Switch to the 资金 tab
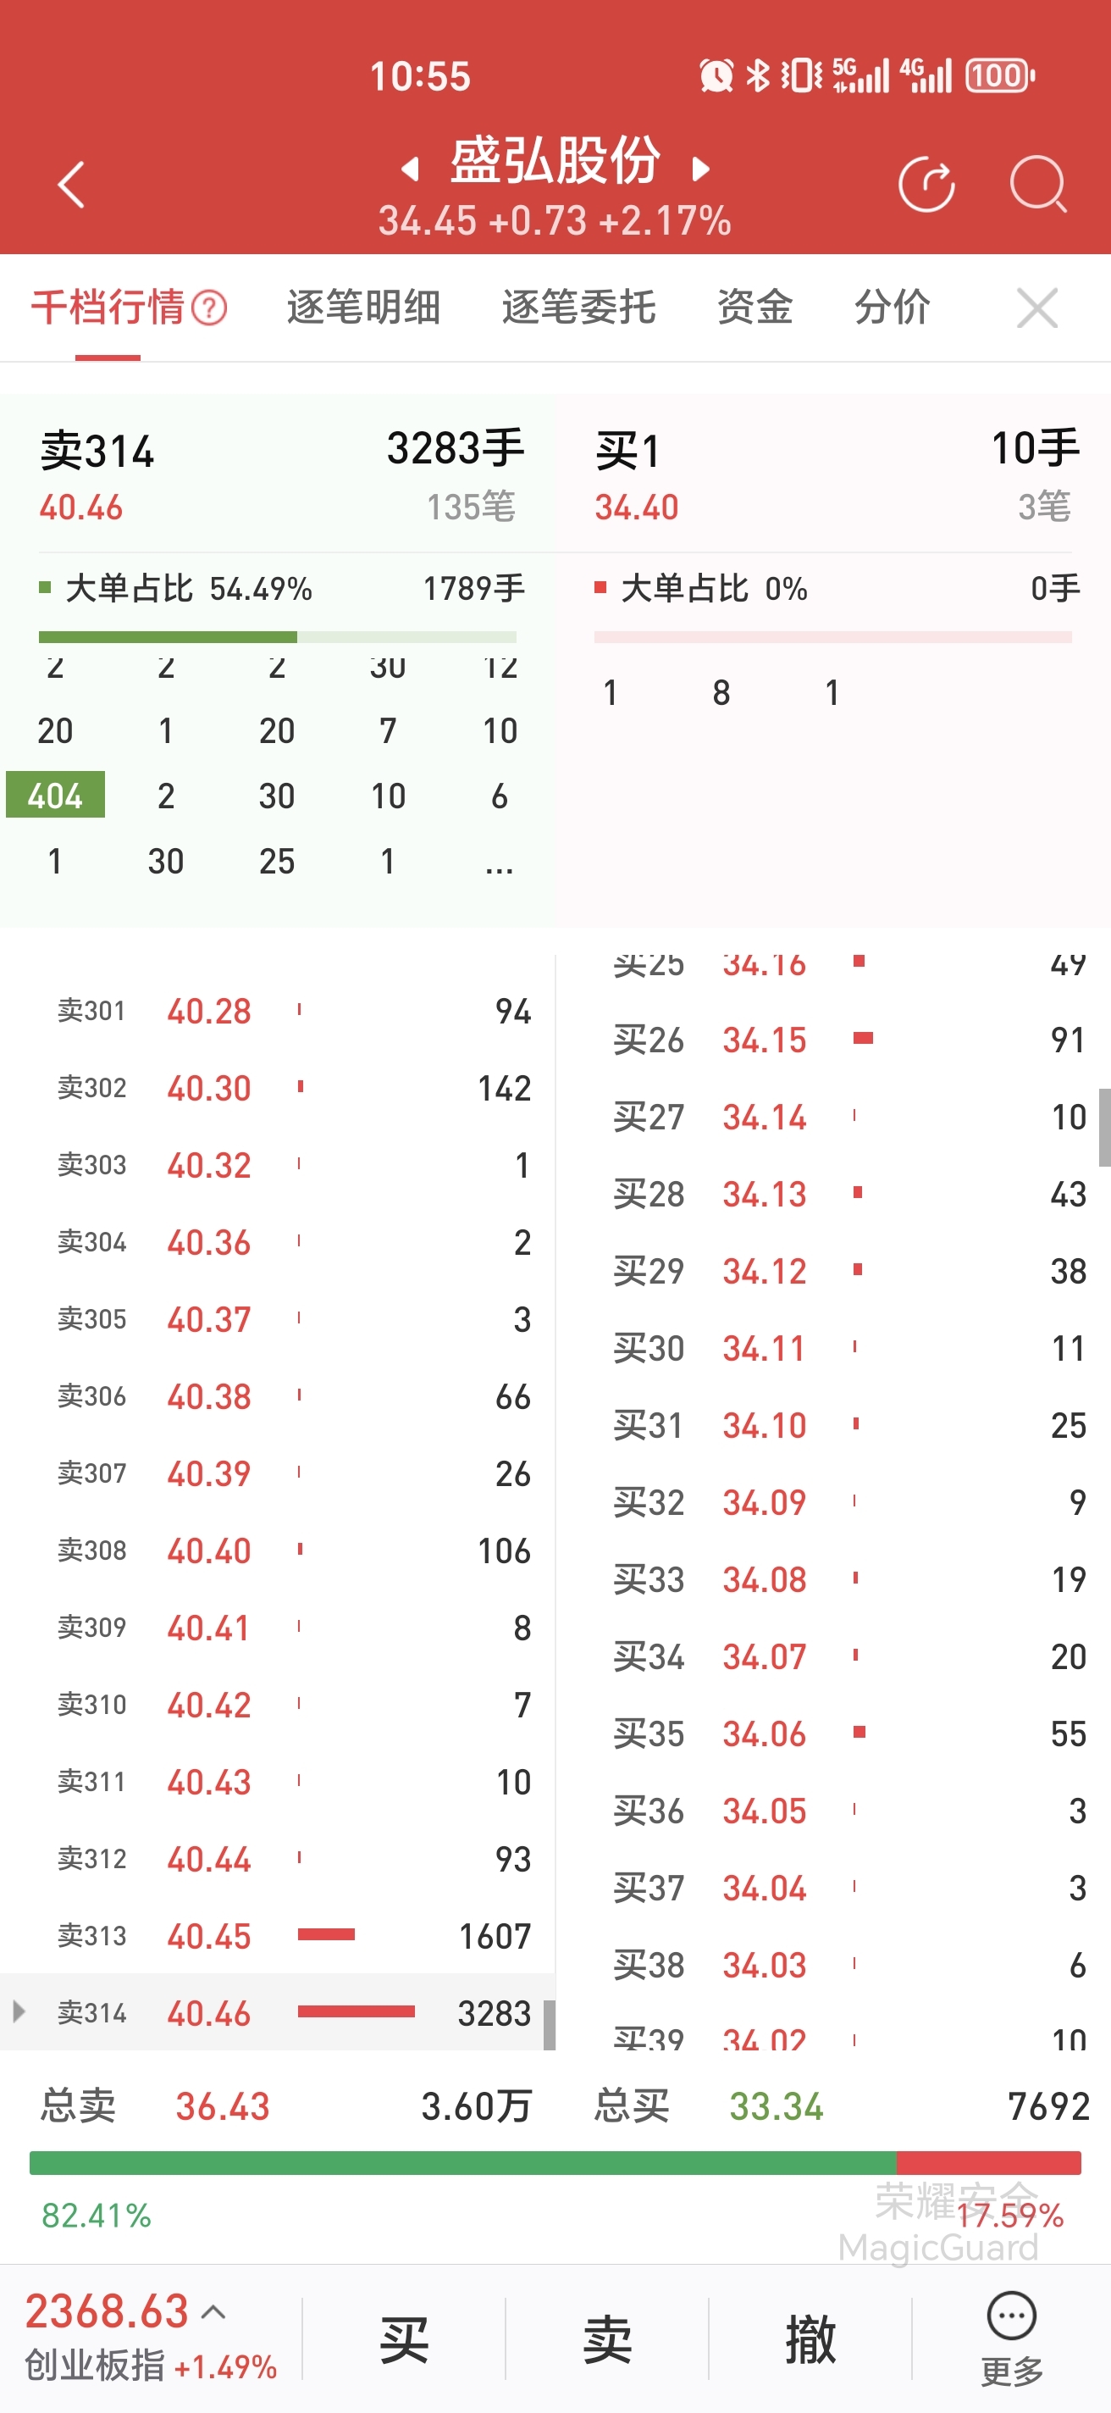 (754, 308)
